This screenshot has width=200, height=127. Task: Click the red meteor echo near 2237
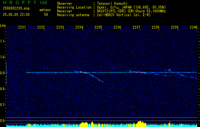pyautogui.click(x=141, y=72)
